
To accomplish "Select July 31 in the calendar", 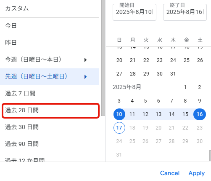I will click(x=173, y=74).
